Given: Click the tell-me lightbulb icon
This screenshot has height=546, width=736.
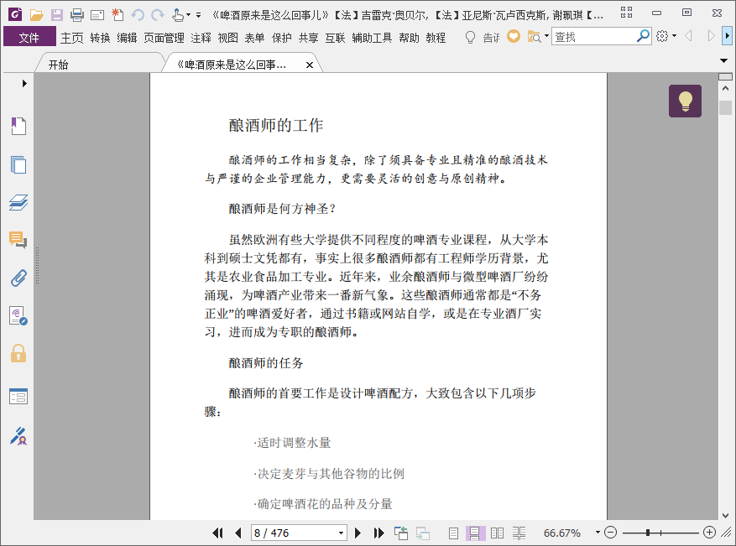Looking at the screenshot, I should click(470, 37).
